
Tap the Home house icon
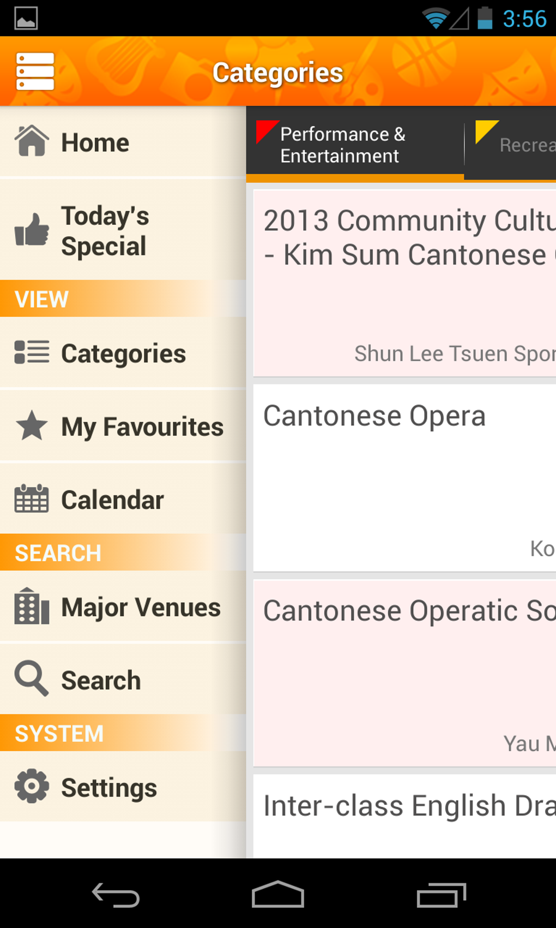click(x=32, y=141)
